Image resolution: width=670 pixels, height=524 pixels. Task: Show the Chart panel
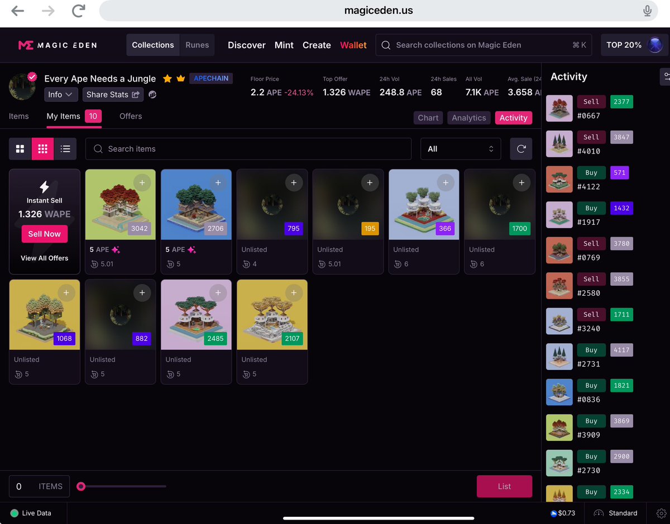tap(428, 118)
